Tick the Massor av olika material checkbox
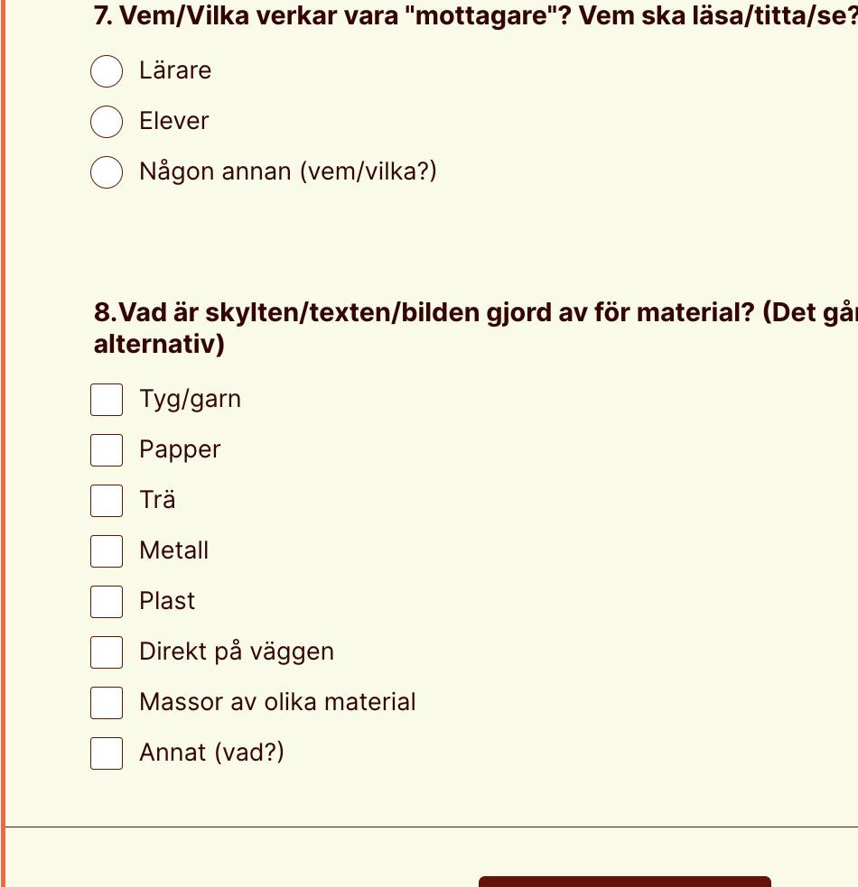Image resolution: width=858 pixels, height=887 pixels. [x=107, y=703]
